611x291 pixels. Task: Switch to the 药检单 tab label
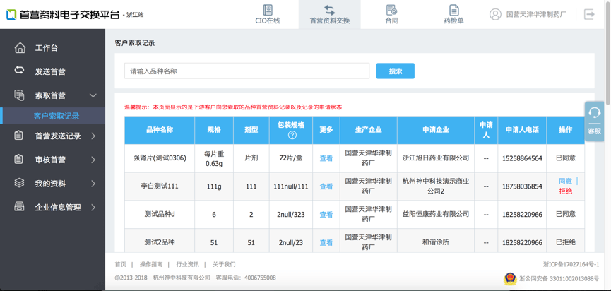coord(453,20)
